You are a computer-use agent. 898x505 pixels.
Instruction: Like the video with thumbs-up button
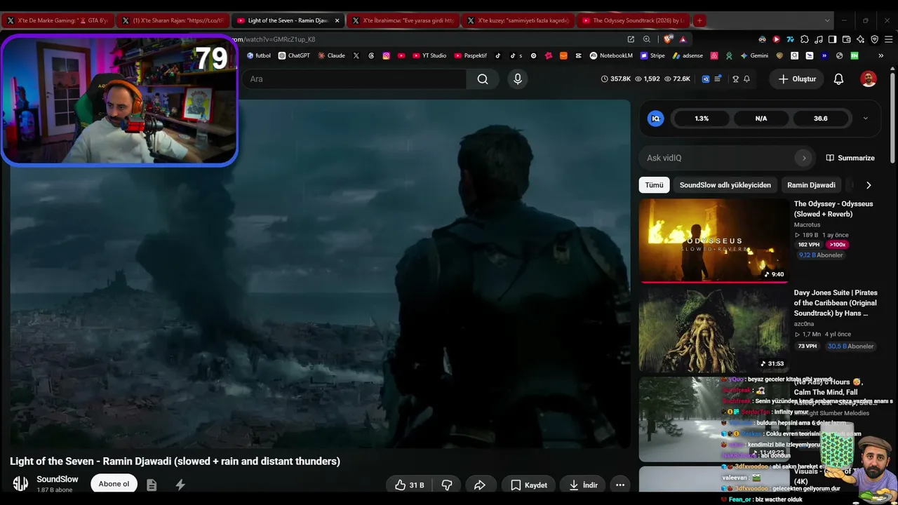[x=408, y=485]
